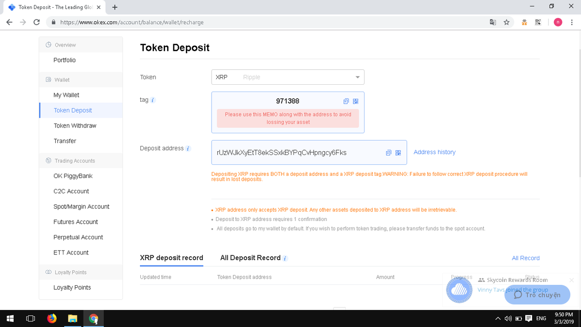Copy the XRP deposit tag 971388

point(346,101)
